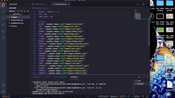This screenshot has height=98, width=175.
Task: Switch to the TERMINAL panel tab
Action: [74, 77]
